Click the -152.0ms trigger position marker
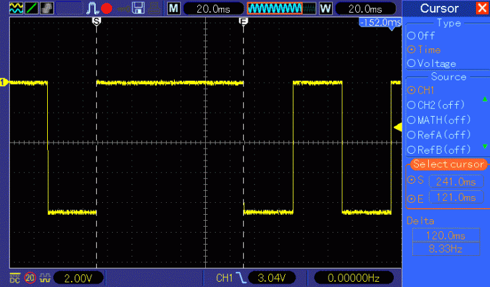This screenshot has width=490, height=287. tap(380, 23)
